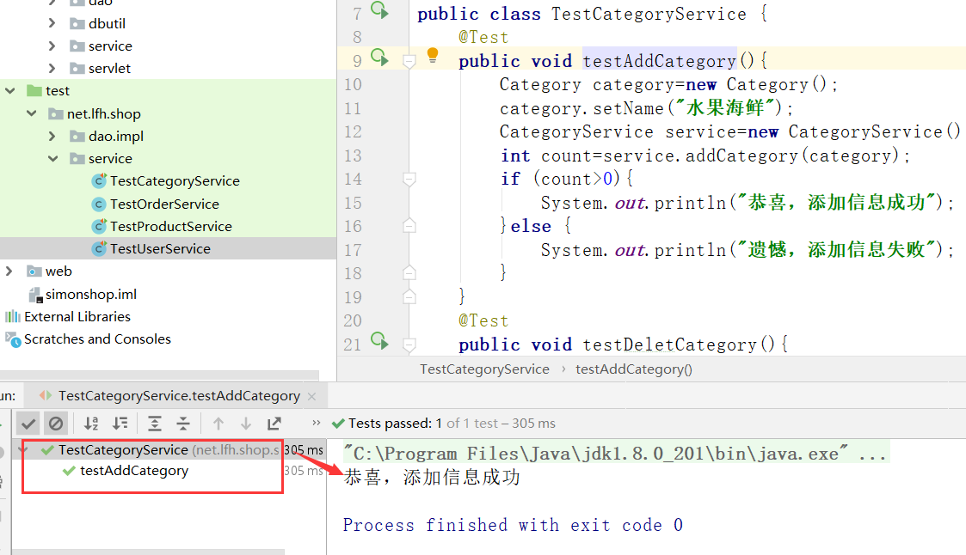The width and height of the screenshot is (966, 555).
Task: Toggle show passed tests checkmark button
Action: 28,424
